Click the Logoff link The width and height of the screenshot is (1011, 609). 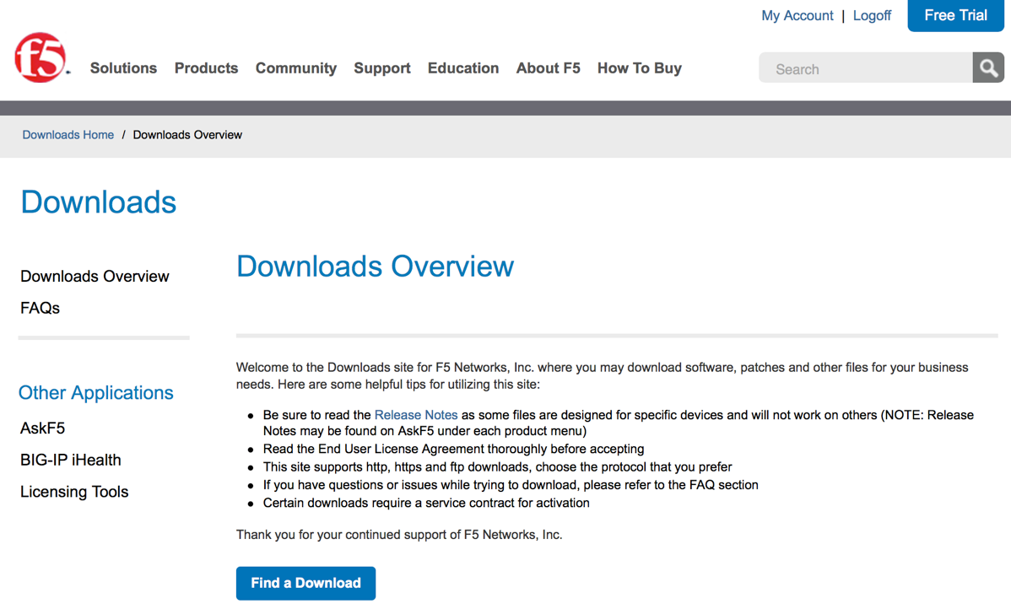tap(872, 15)
